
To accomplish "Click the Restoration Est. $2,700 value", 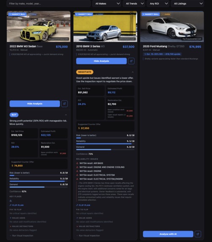I will click(112, 104).
